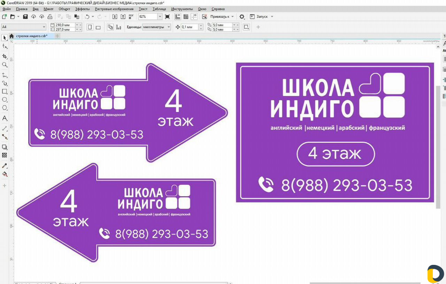Screen dimensions: 446x284
Task: Click the Print icon
Action: [x=50, y=16]
